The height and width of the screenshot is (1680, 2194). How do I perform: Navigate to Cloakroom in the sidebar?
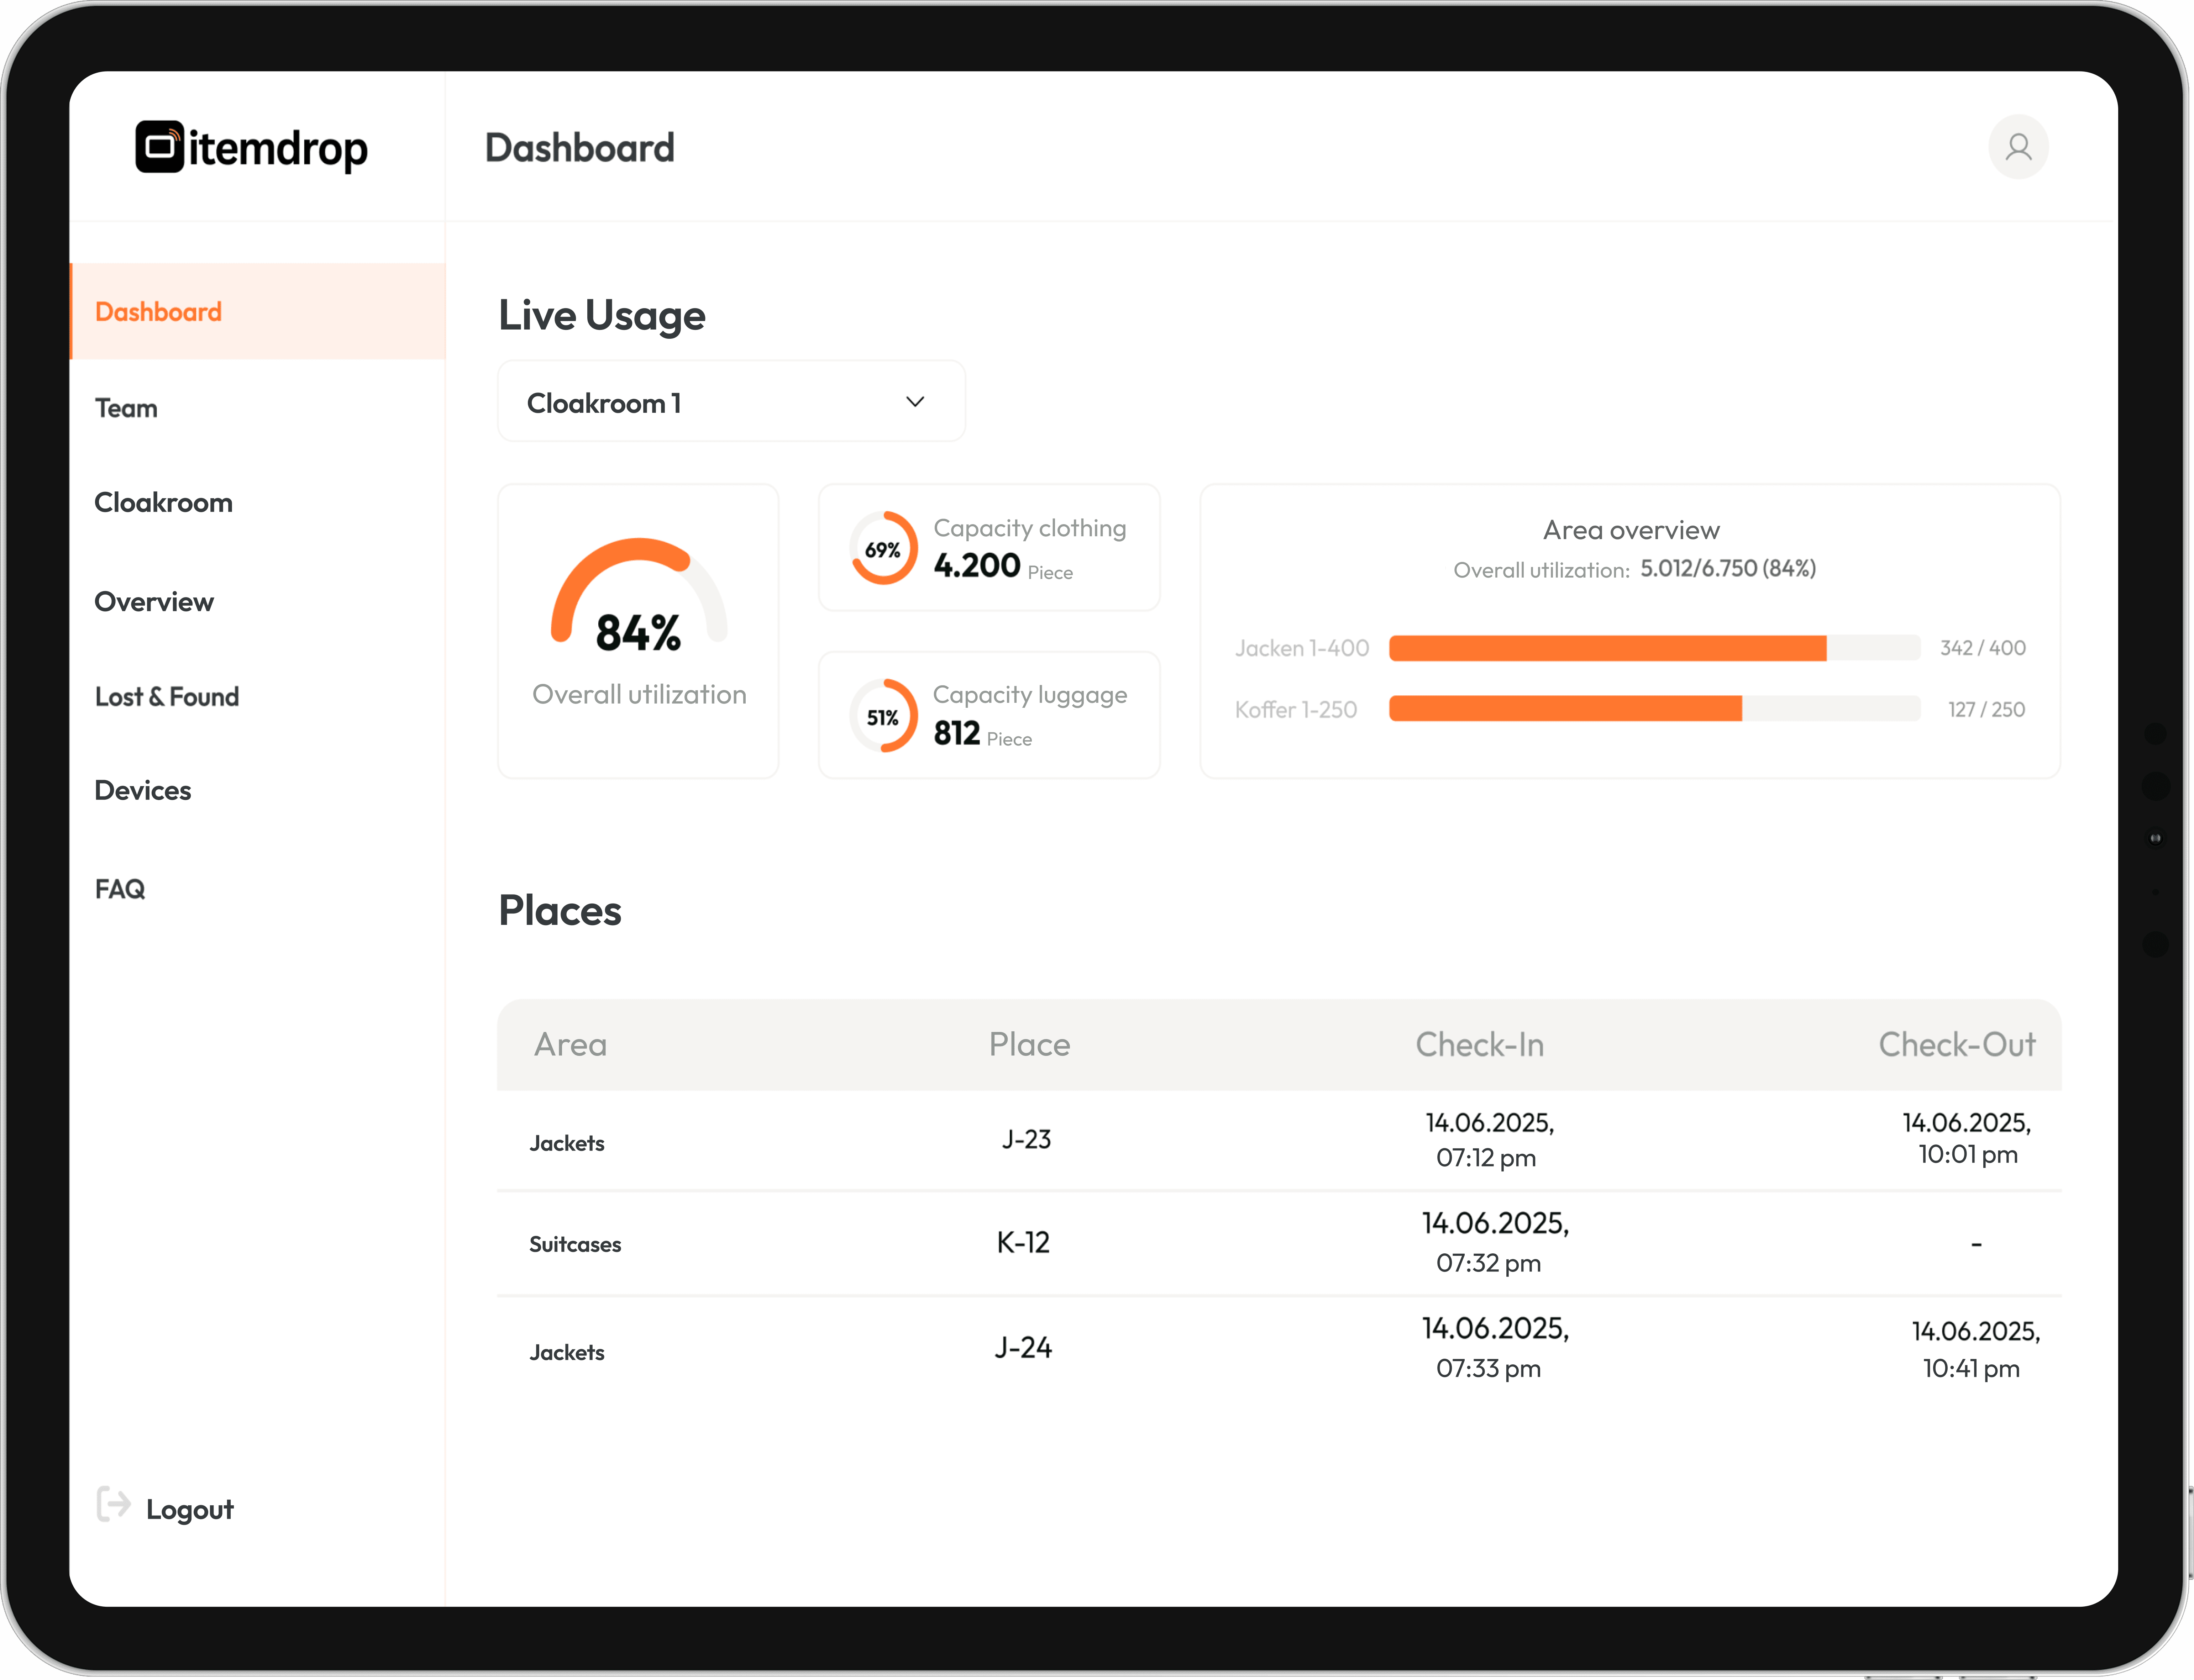163,502
